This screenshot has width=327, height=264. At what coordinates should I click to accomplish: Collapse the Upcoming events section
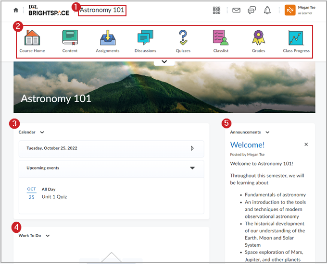[192, 168]
